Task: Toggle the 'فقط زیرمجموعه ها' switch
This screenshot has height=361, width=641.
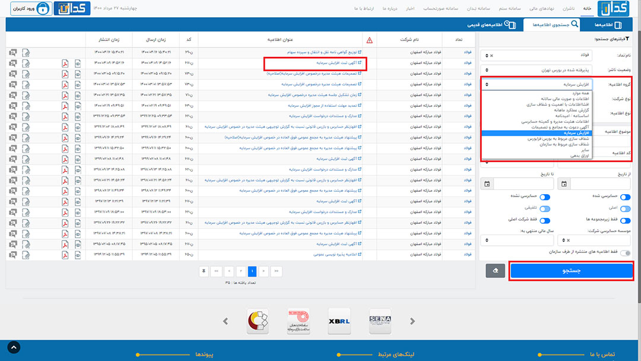Action: click(x=625, y=221)
